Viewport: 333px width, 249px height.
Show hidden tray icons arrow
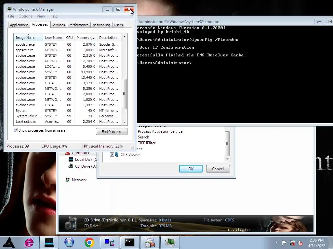tap(276, 243)
